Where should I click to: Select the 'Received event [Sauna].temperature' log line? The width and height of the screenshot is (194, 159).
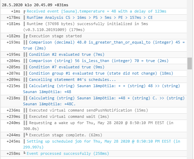click(x=94, y=12)
